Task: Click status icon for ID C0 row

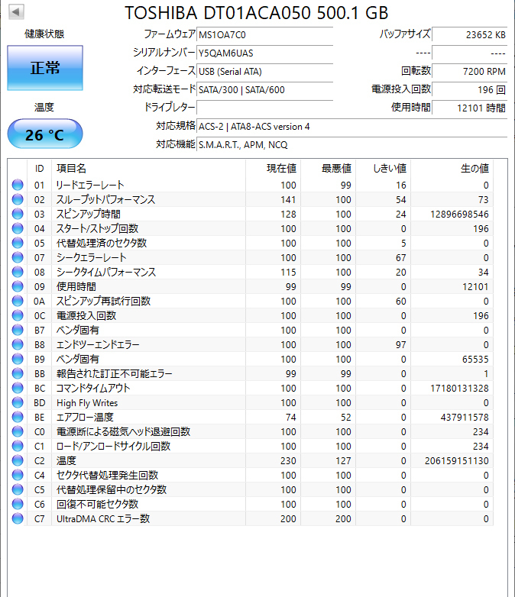Action: pyautogui.click(x=18, y=431)
